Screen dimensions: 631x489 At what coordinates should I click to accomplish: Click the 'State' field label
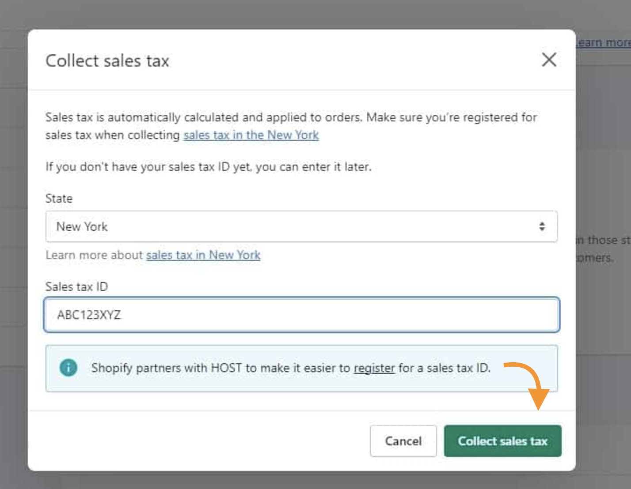click(x=59, y=199)
